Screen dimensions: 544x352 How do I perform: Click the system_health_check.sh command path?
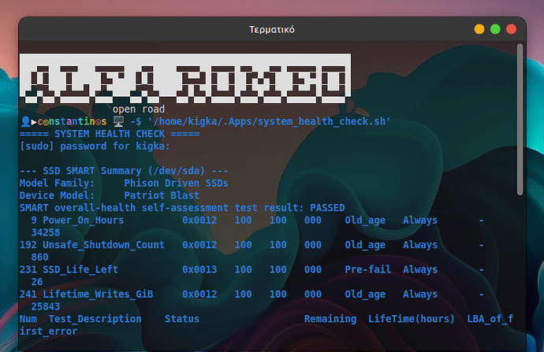[269, 121]
